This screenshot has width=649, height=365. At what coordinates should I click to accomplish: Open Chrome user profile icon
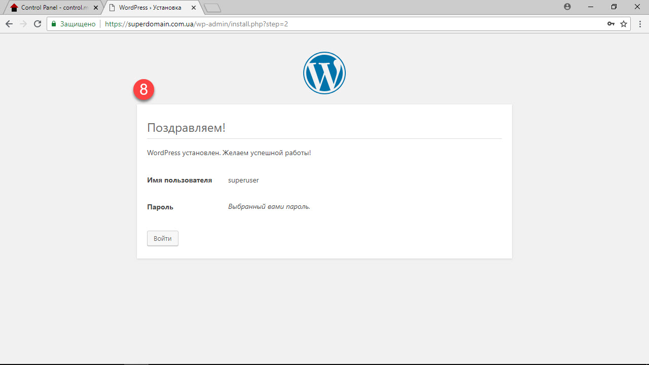click(x=567, y=7)
